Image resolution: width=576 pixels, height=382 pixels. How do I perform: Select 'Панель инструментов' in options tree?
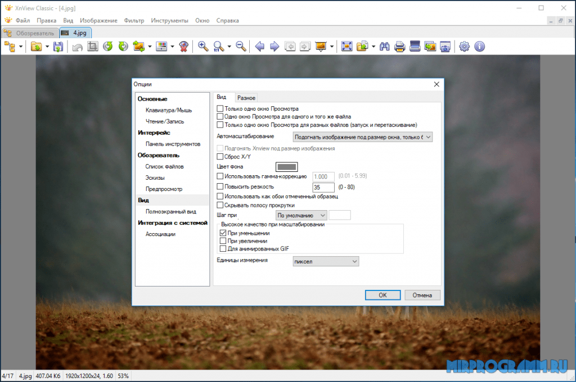(173, 144)
